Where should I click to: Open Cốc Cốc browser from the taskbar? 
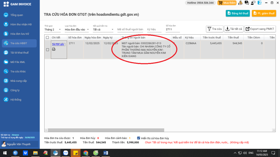96,153
